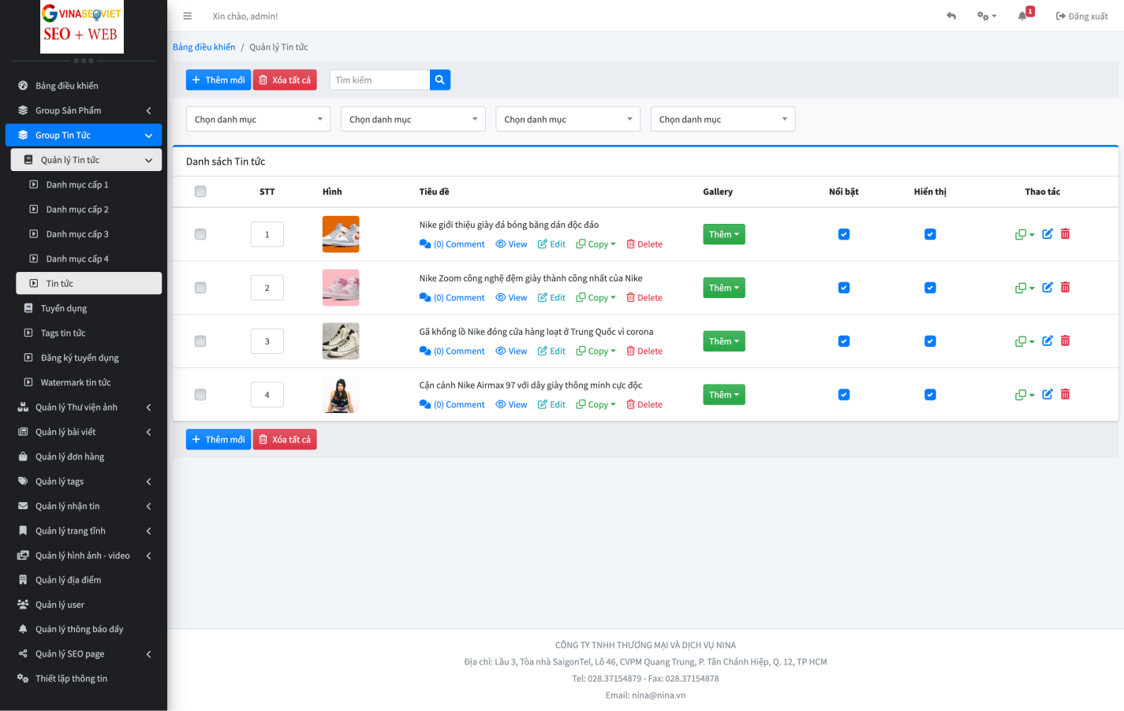Viewport: 1124px width, 711px height.
Task: Click top Thêm mới button
Action: [x=218, y=80]
